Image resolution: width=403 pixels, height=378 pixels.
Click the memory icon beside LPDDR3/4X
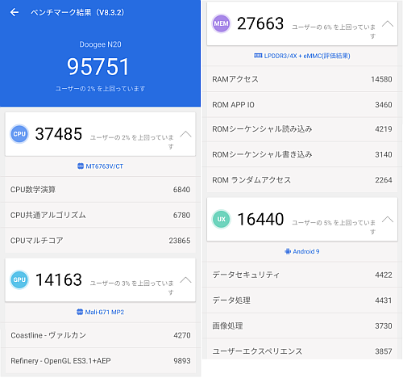point(258,56)
